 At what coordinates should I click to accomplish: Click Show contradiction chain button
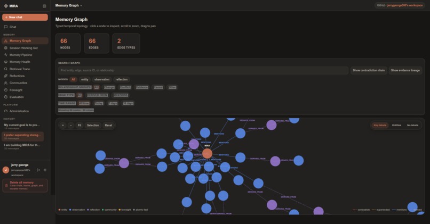coord(369,70)
